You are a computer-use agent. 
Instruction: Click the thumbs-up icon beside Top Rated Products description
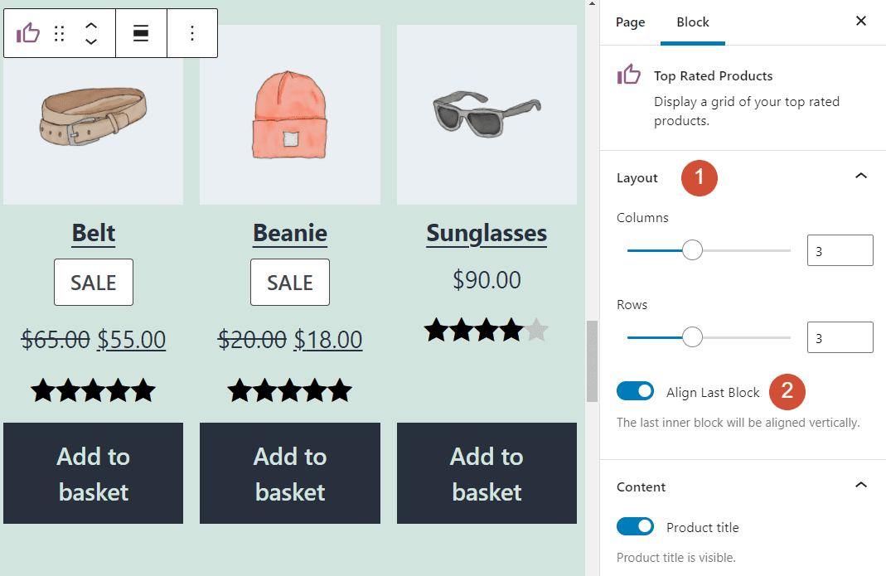(x=630, y=75)
